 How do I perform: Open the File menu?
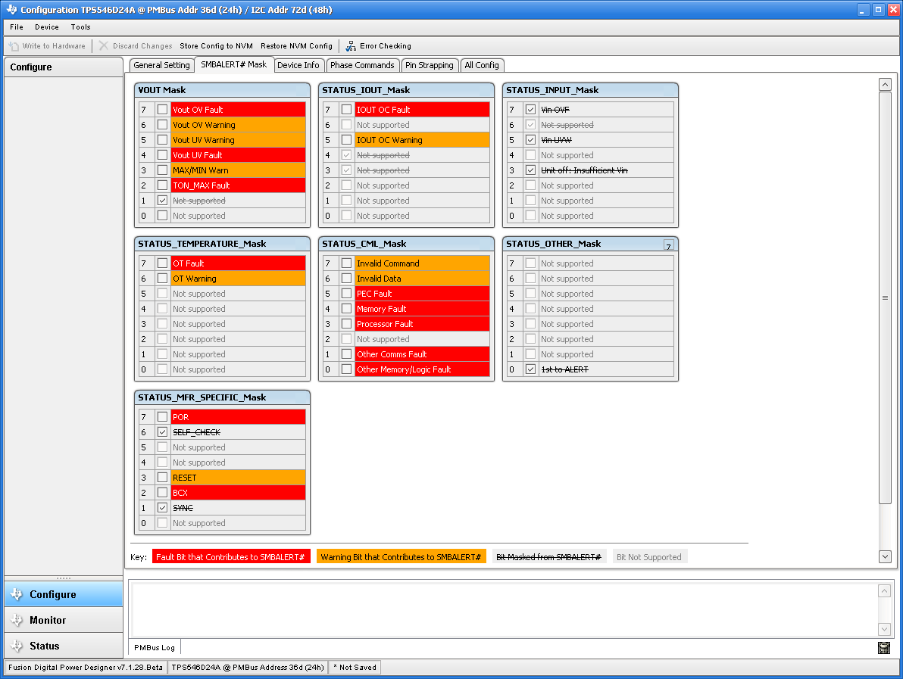[x=16, y=26]
